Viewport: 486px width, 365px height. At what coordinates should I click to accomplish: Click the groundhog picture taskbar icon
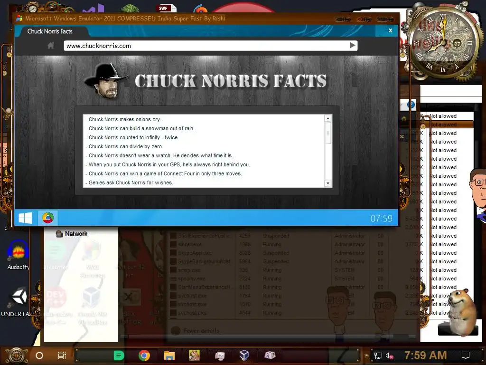tap(194, 355)
